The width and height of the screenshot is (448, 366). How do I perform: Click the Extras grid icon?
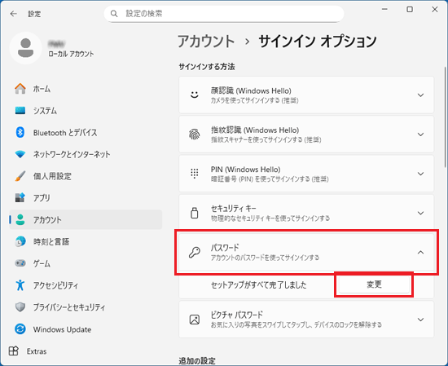pyautogui.click(x=13, y=351)
